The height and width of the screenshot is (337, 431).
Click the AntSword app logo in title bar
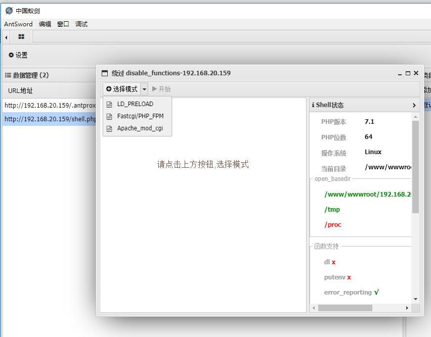pos(9,11)
